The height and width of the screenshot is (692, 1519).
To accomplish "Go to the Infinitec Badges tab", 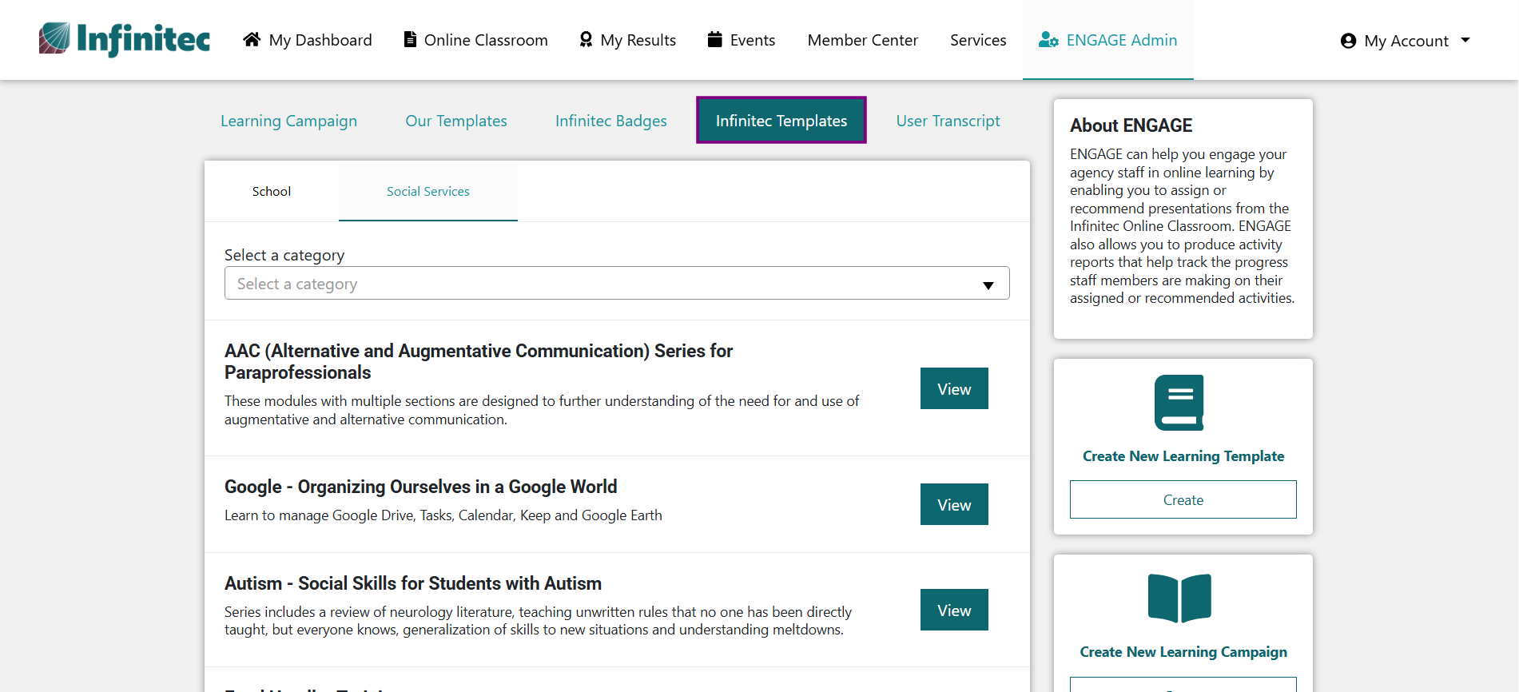I will pyautogui.click(x=611, y=121).
